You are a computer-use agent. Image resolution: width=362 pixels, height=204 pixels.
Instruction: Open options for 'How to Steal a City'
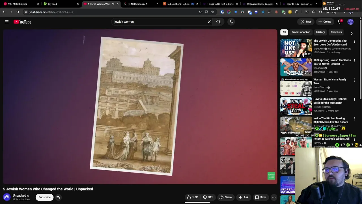tap(355, 100)
